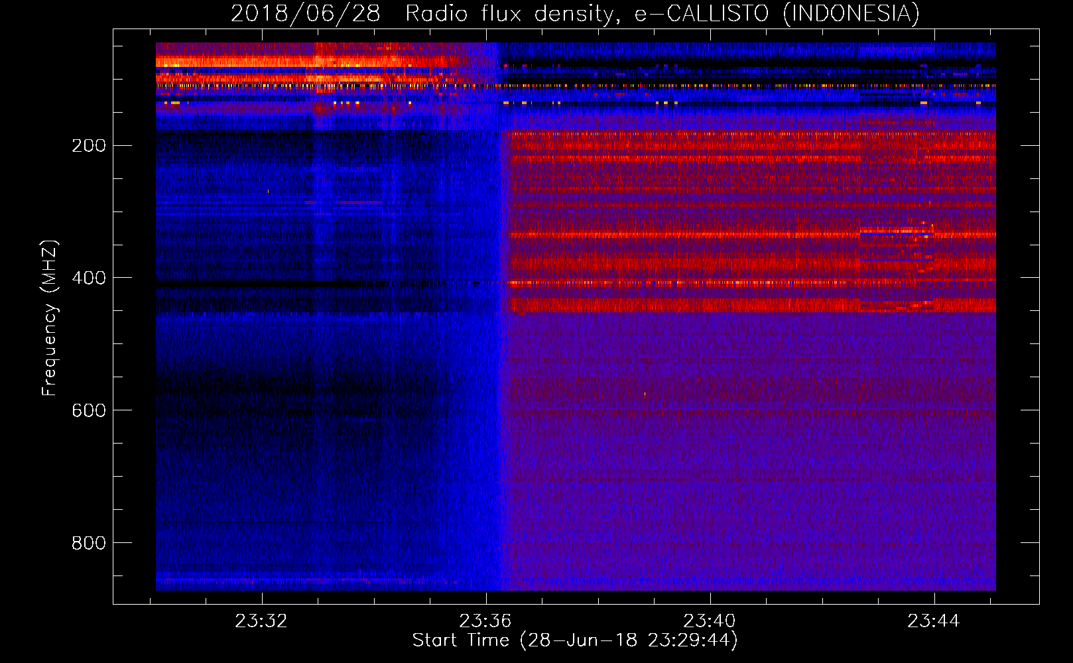Screen dimensions: 1073x663
Task: Click the 23:32 time axis label
Action: click(261, 621)
